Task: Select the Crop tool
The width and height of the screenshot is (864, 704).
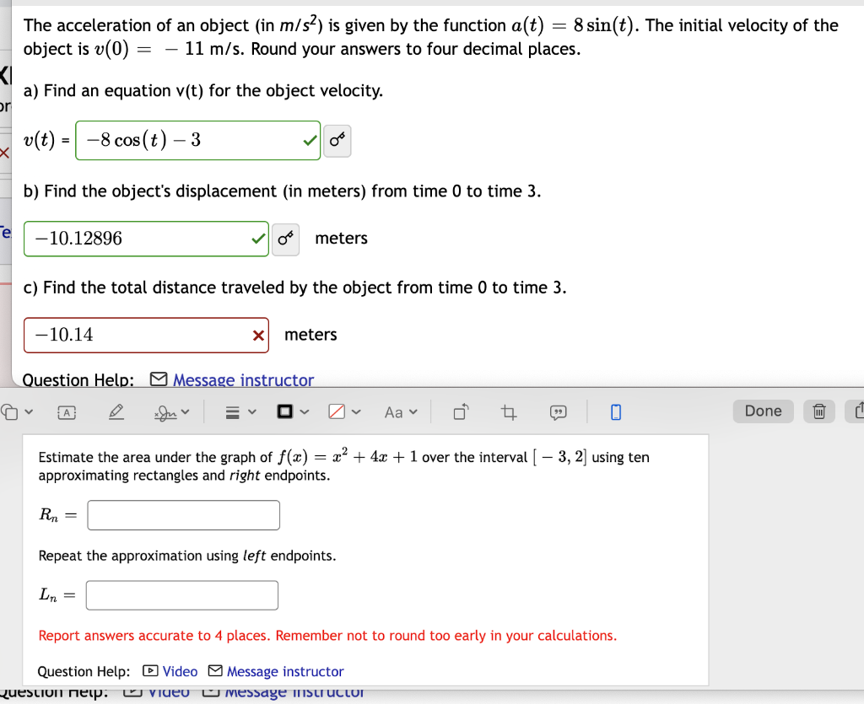Action: click(x=509, y=412)
